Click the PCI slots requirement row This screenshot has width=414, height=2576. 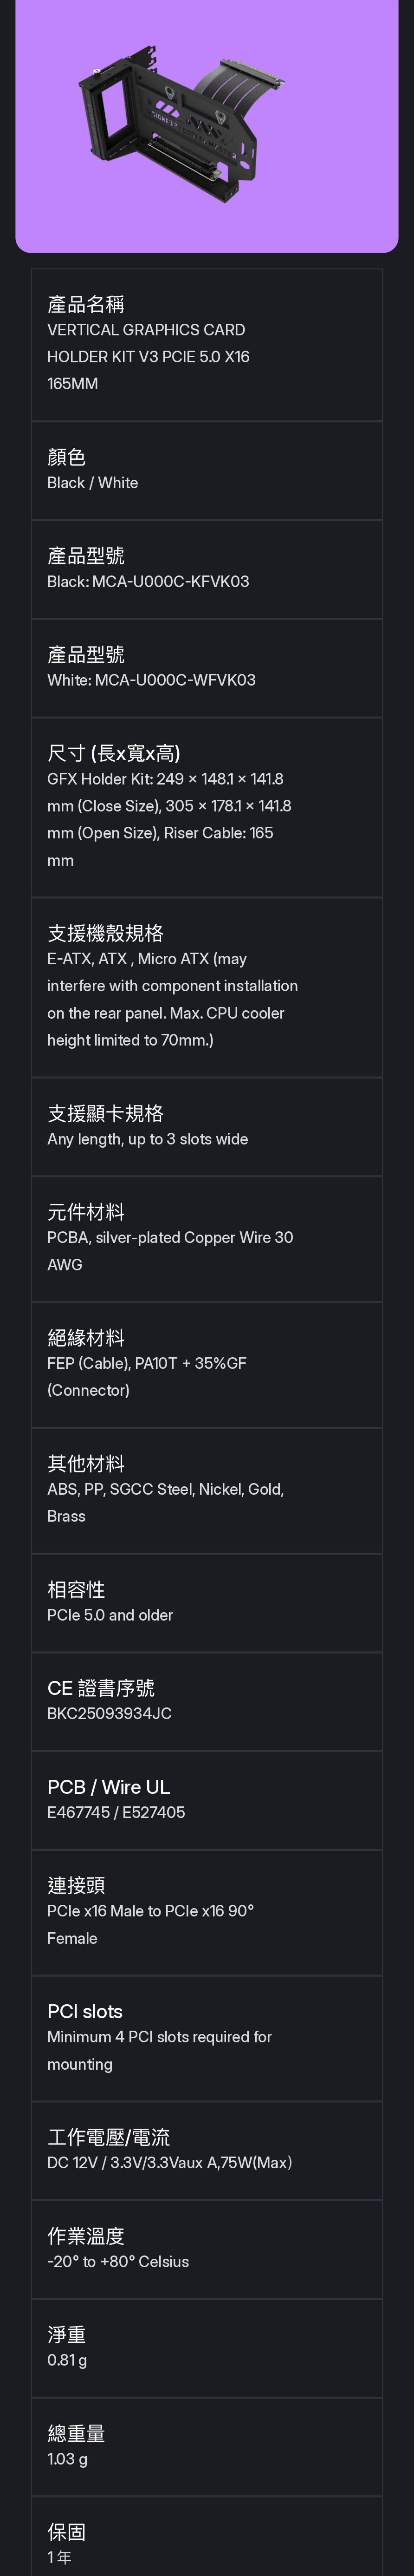click(x=206, y=2038)
